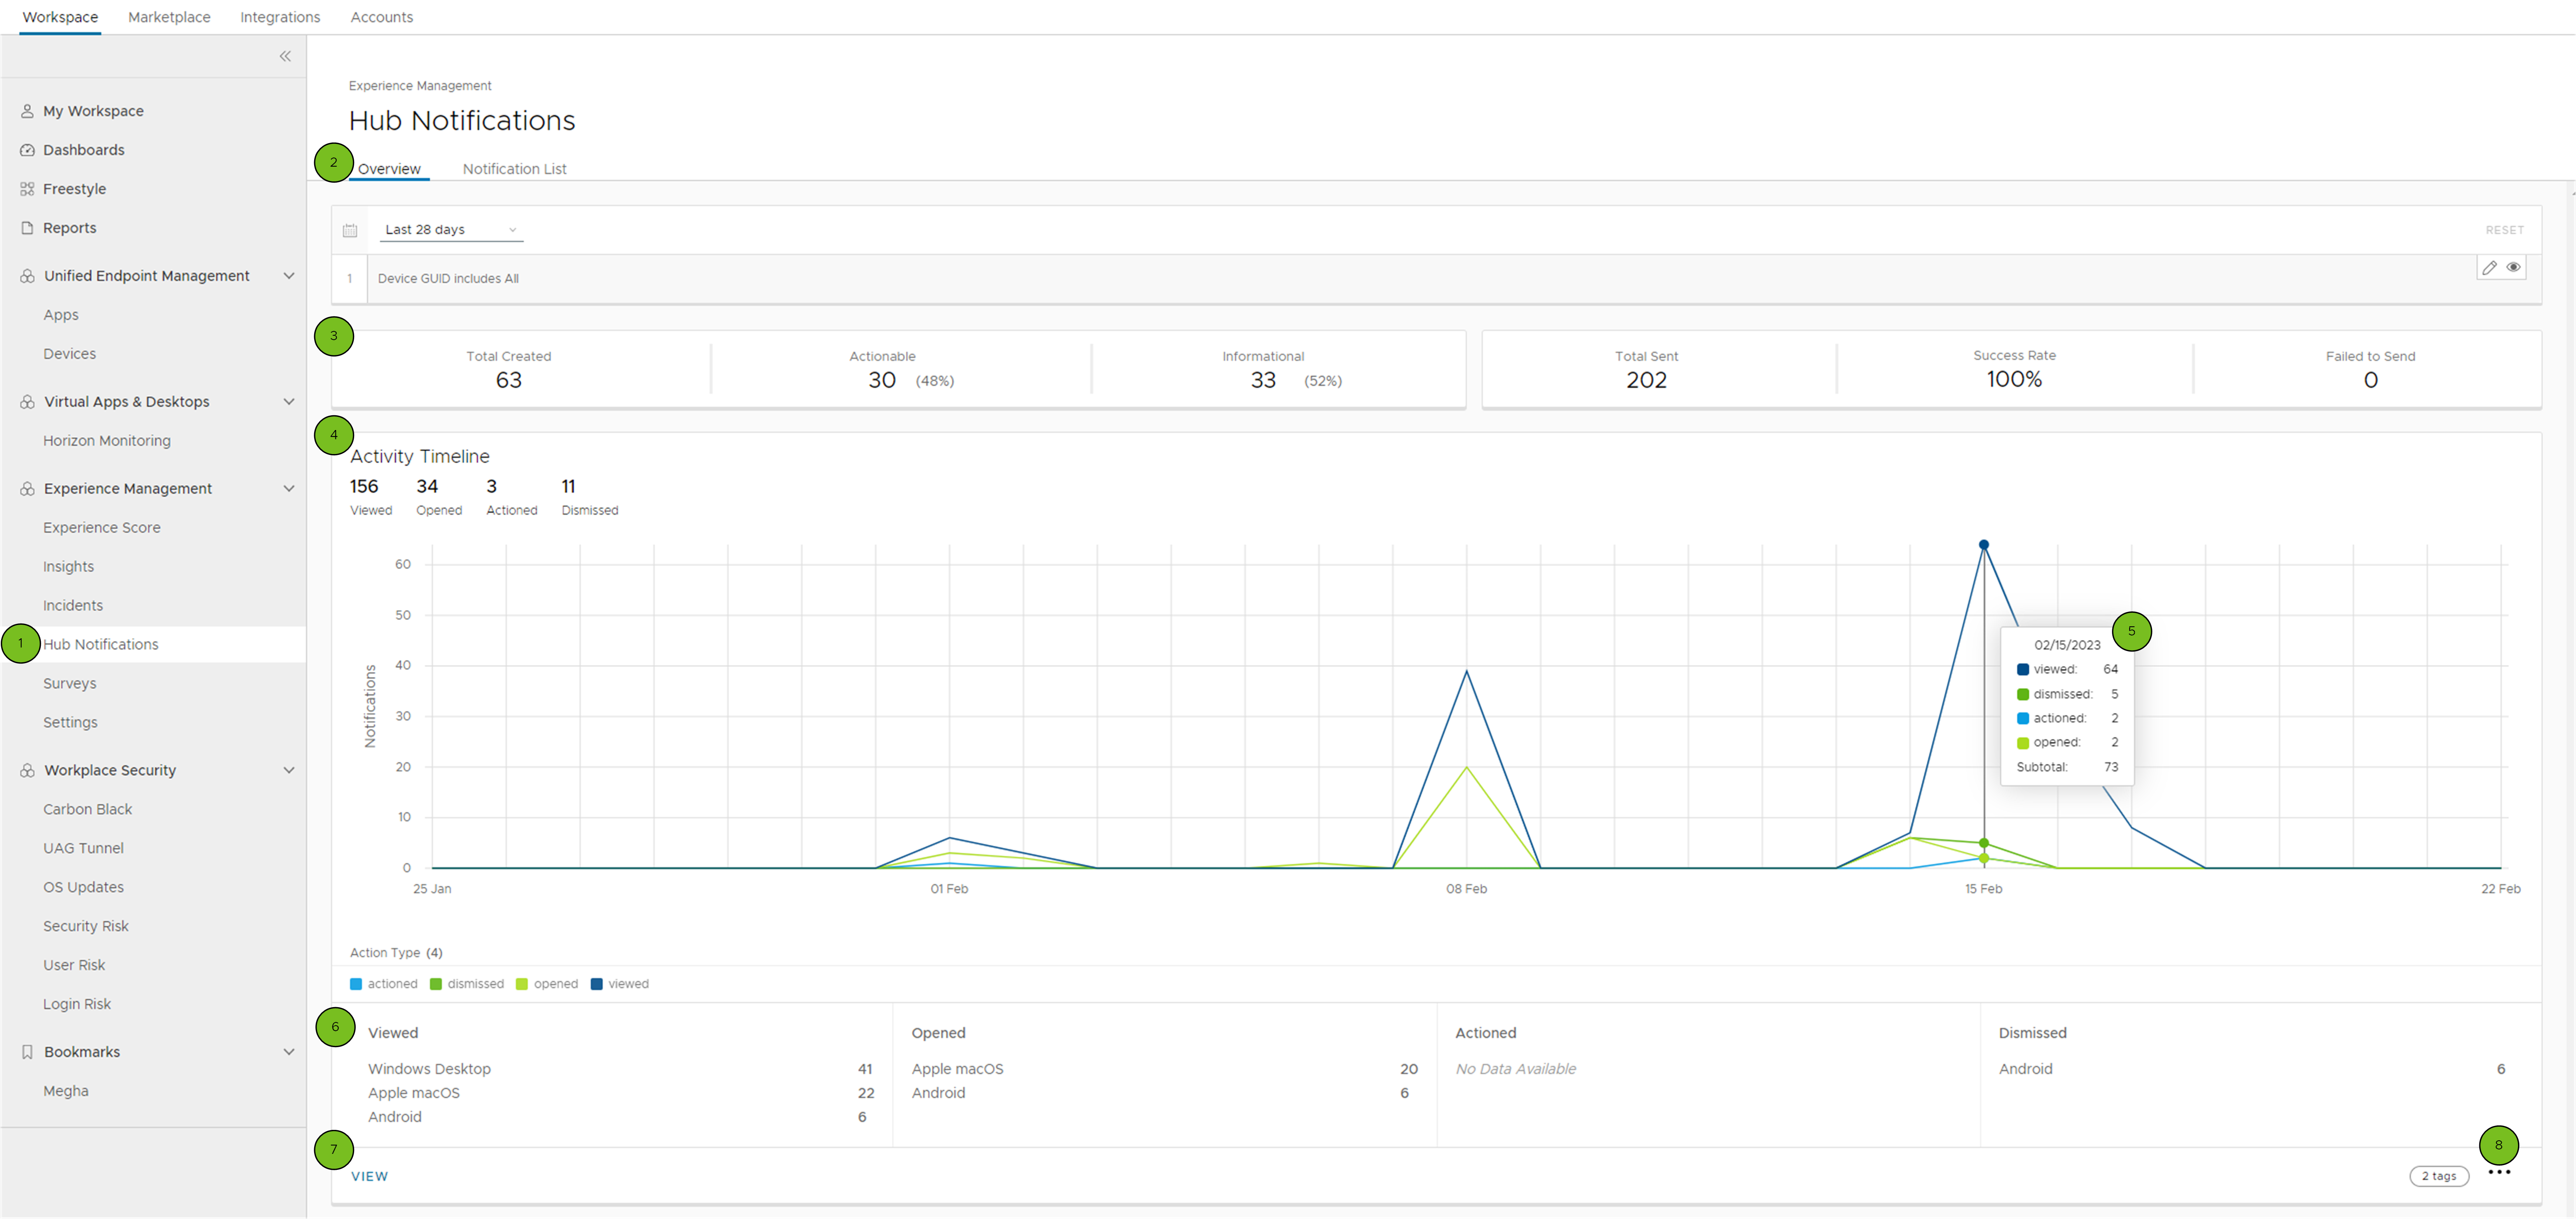The height and width of the screenshot is (1219, 2576).
Task: Select Devices in the sidebar
Action: (x=70, y=354)
